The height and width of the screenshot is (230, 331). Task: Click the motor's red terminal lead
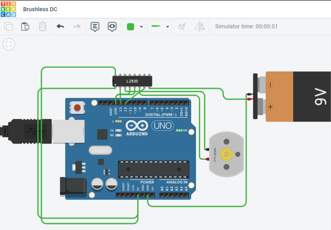pos(207,159)
